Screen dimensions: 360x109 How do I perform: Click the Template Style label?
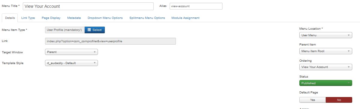click(x=13, y=63)
